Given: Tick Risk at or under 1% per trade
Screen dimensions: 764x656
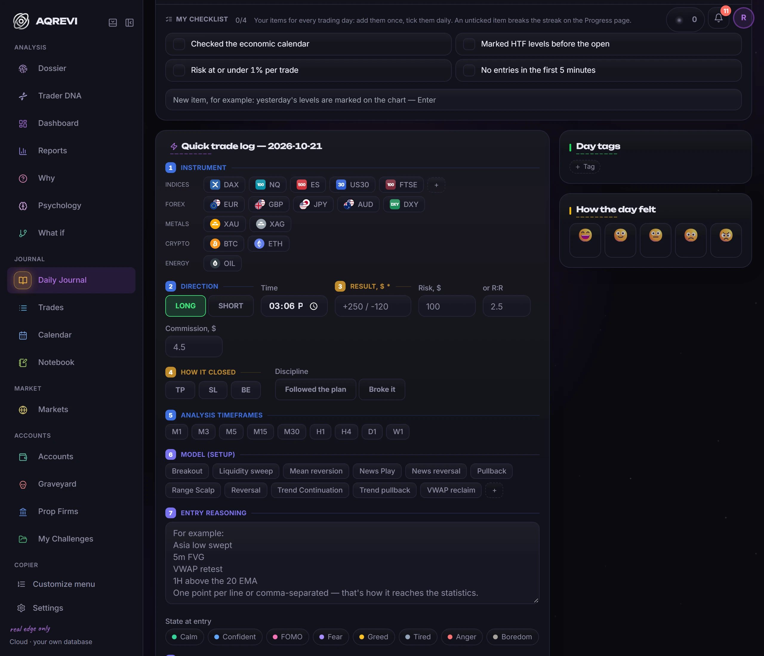Looking at the screenshot, I should pyautogui.click(x=179, y=70).
